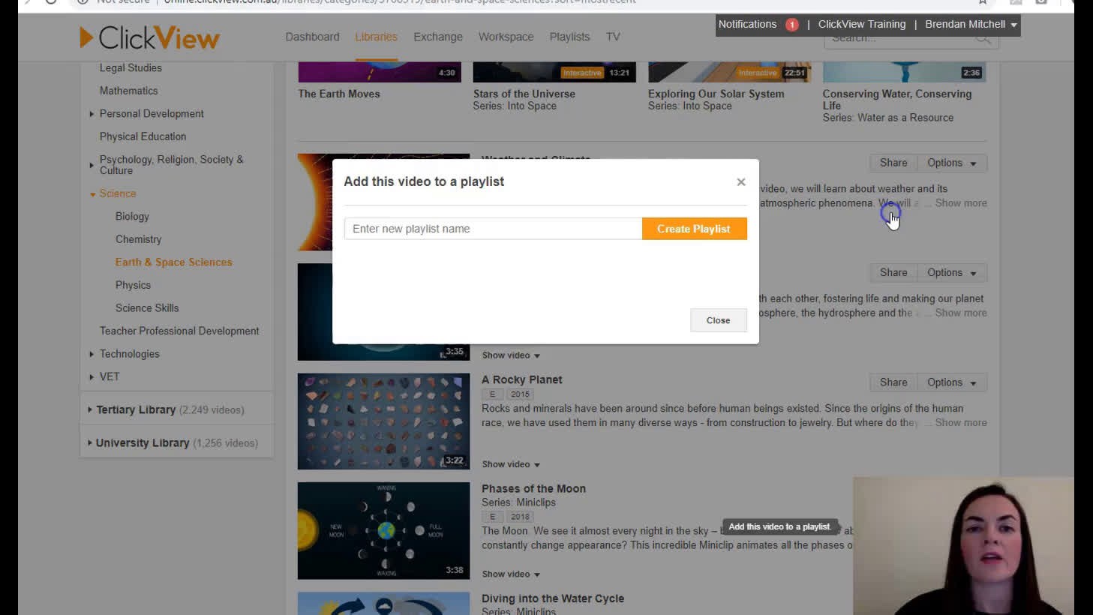Click the Miniclips series link for Phases of the Moon
This screenshot has width=1093, height=615.
pyautogui.click(x=536, y=502)
